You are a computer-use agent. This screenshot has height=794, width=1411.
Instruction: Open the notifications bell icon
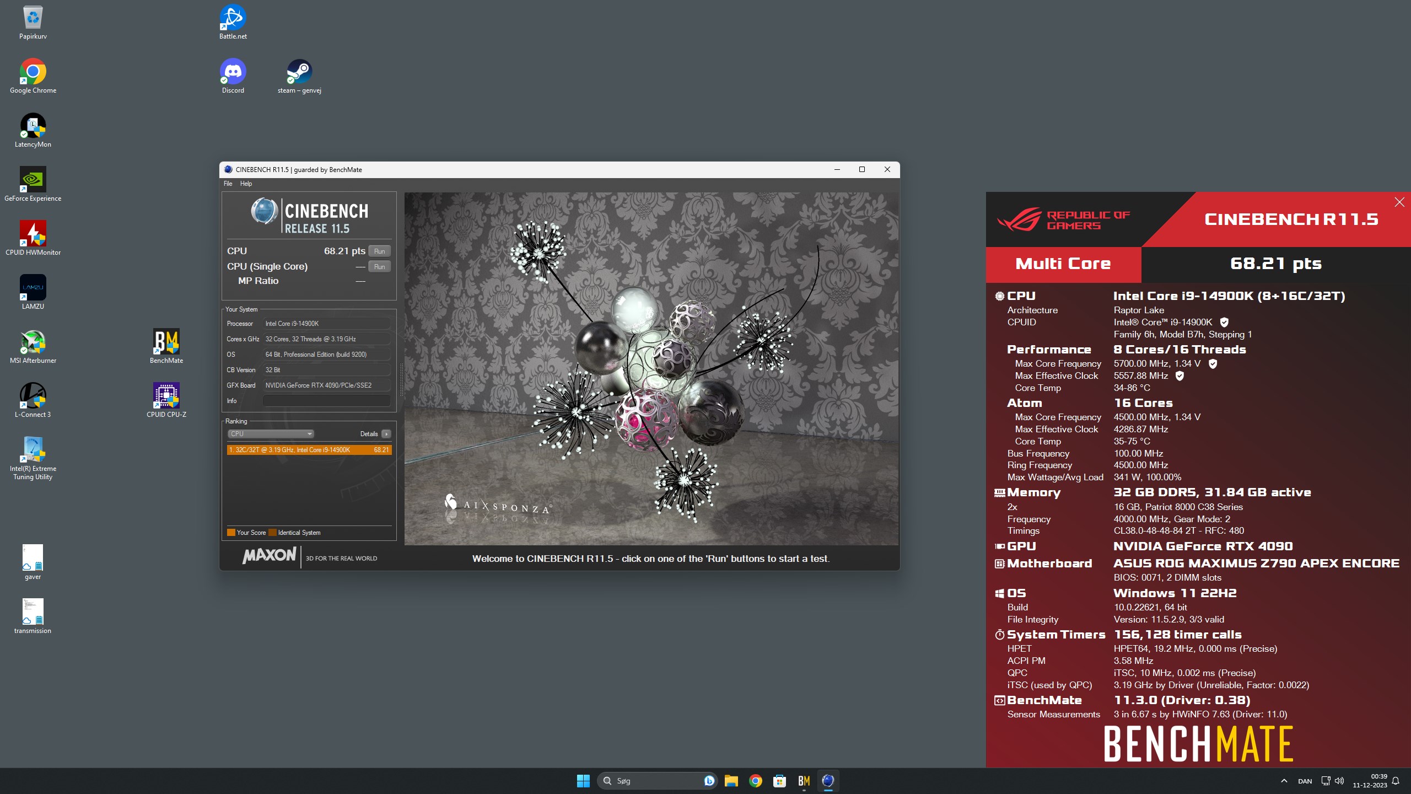(x=1396, y=781)
